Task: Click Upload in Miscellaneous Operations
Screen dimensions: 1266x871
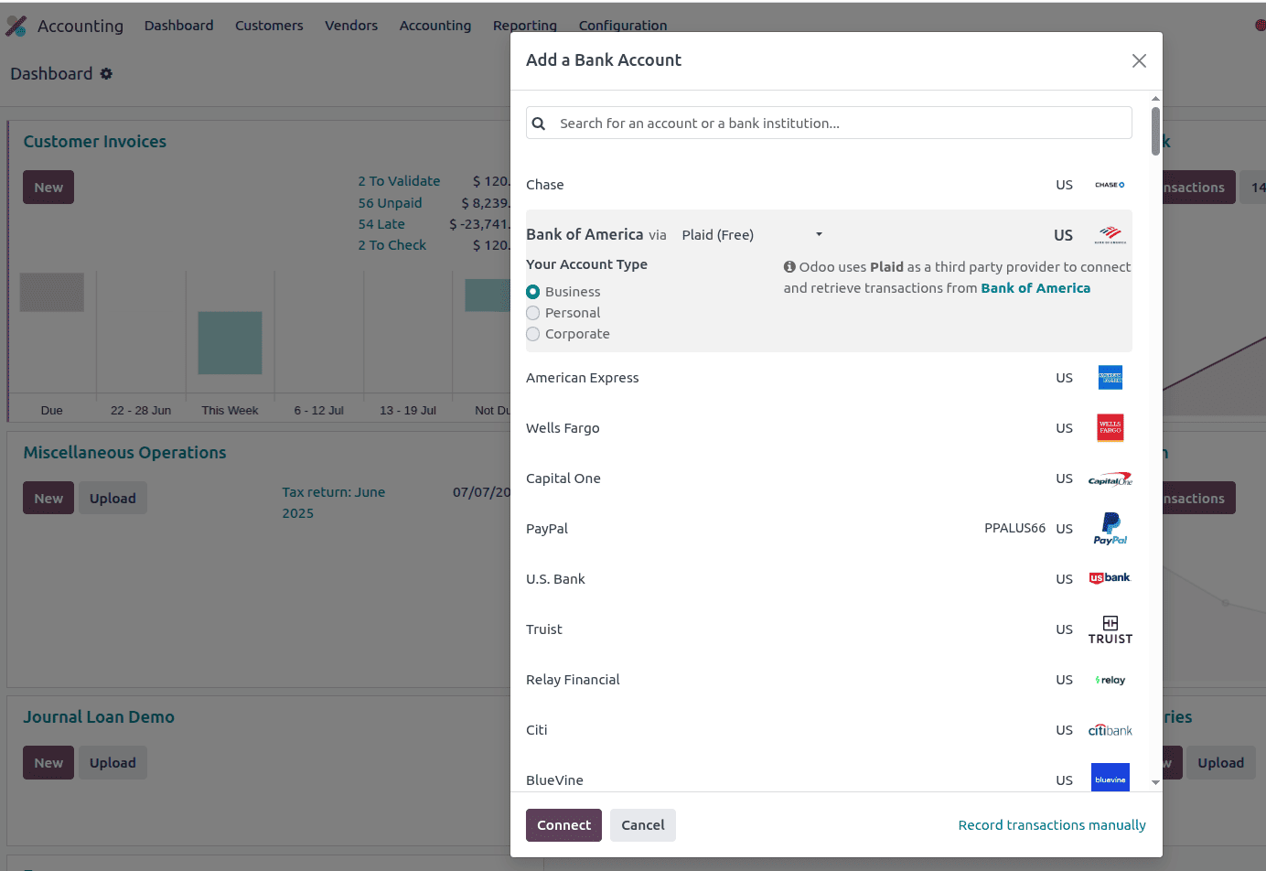Action: click(113, 499)
